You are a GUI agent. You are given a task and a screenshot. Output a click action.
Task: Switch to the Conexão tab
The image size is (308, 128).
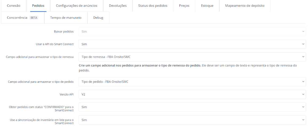pyautogui.click(x=14, y=6)
